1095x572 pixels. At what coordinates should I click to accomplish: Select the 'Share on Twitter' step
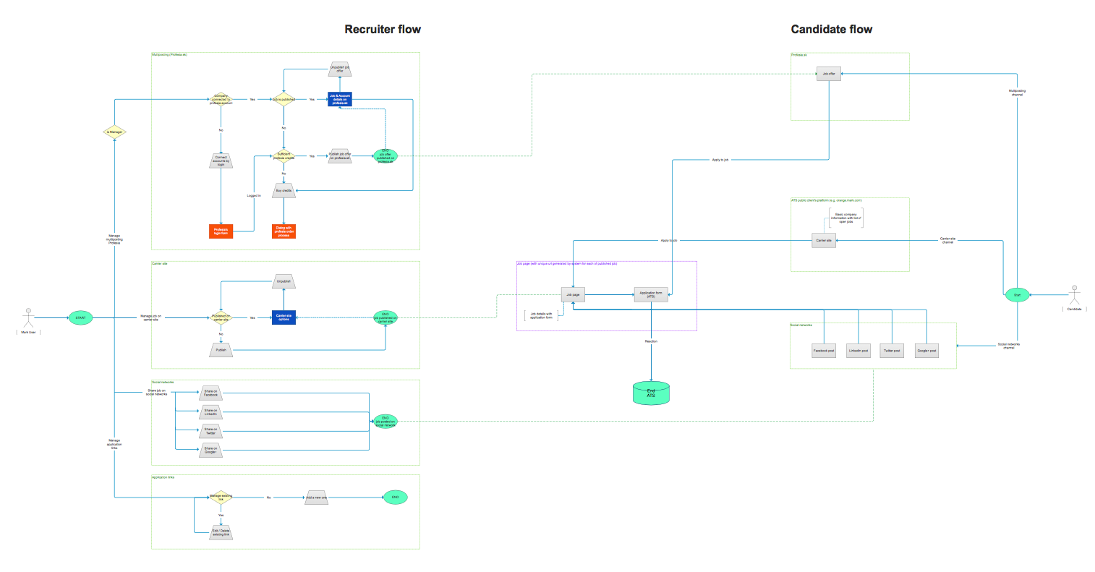click(x=210, y=431)
